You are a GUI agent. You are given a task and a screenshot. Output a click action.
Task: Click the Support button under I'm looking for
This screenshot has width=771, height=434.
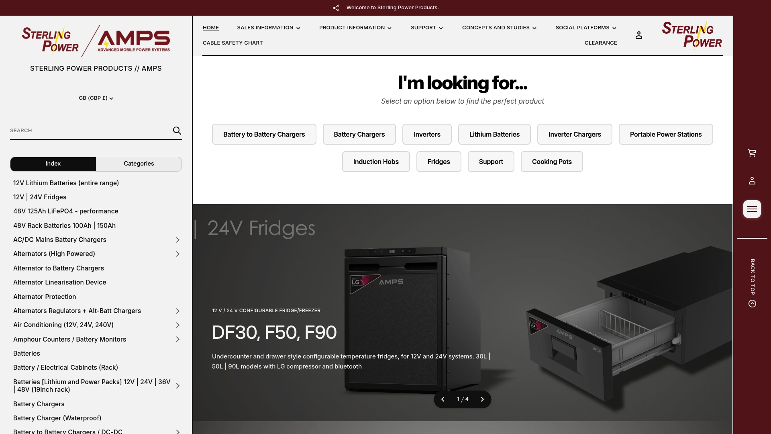[x=491, y=162]
